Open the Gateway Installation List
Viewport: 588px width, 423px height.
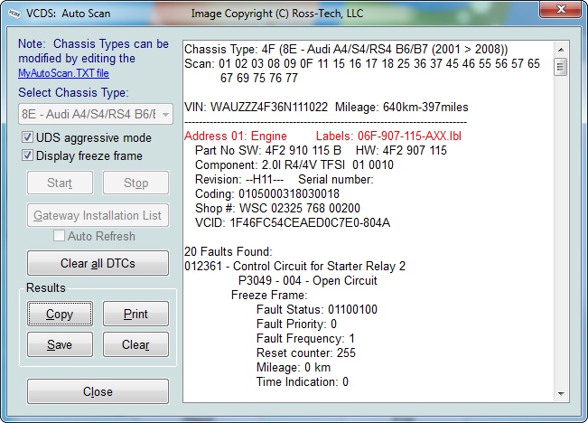coord(98,215)
